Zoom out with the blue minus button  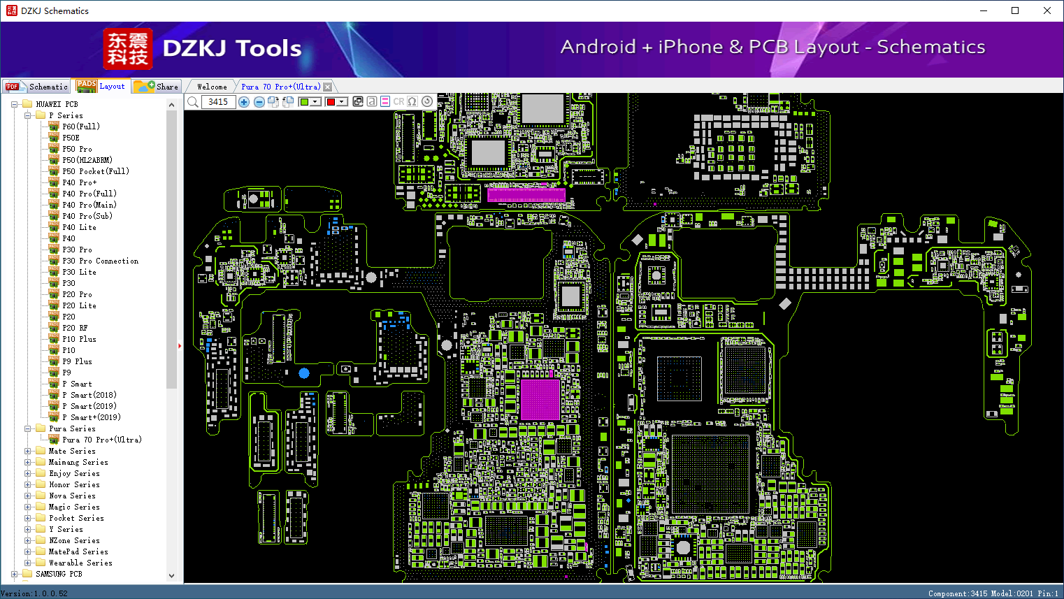tap(259, 102)
